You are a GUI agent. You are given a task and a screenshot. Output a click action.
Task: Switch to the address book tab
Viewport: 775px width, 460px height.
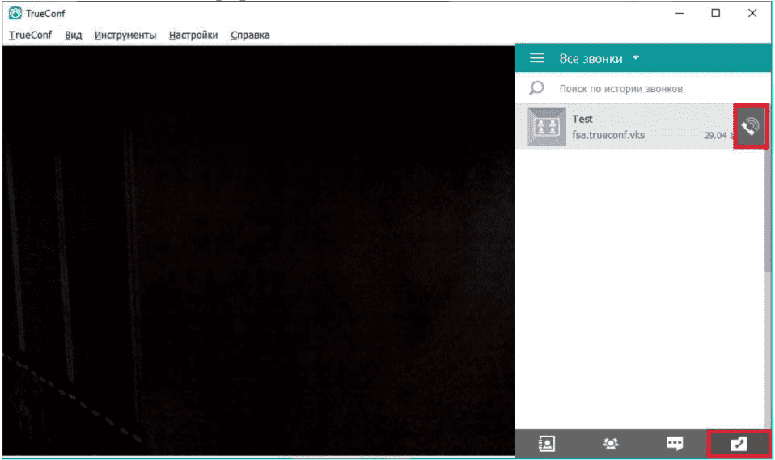(x=547, y=443)
